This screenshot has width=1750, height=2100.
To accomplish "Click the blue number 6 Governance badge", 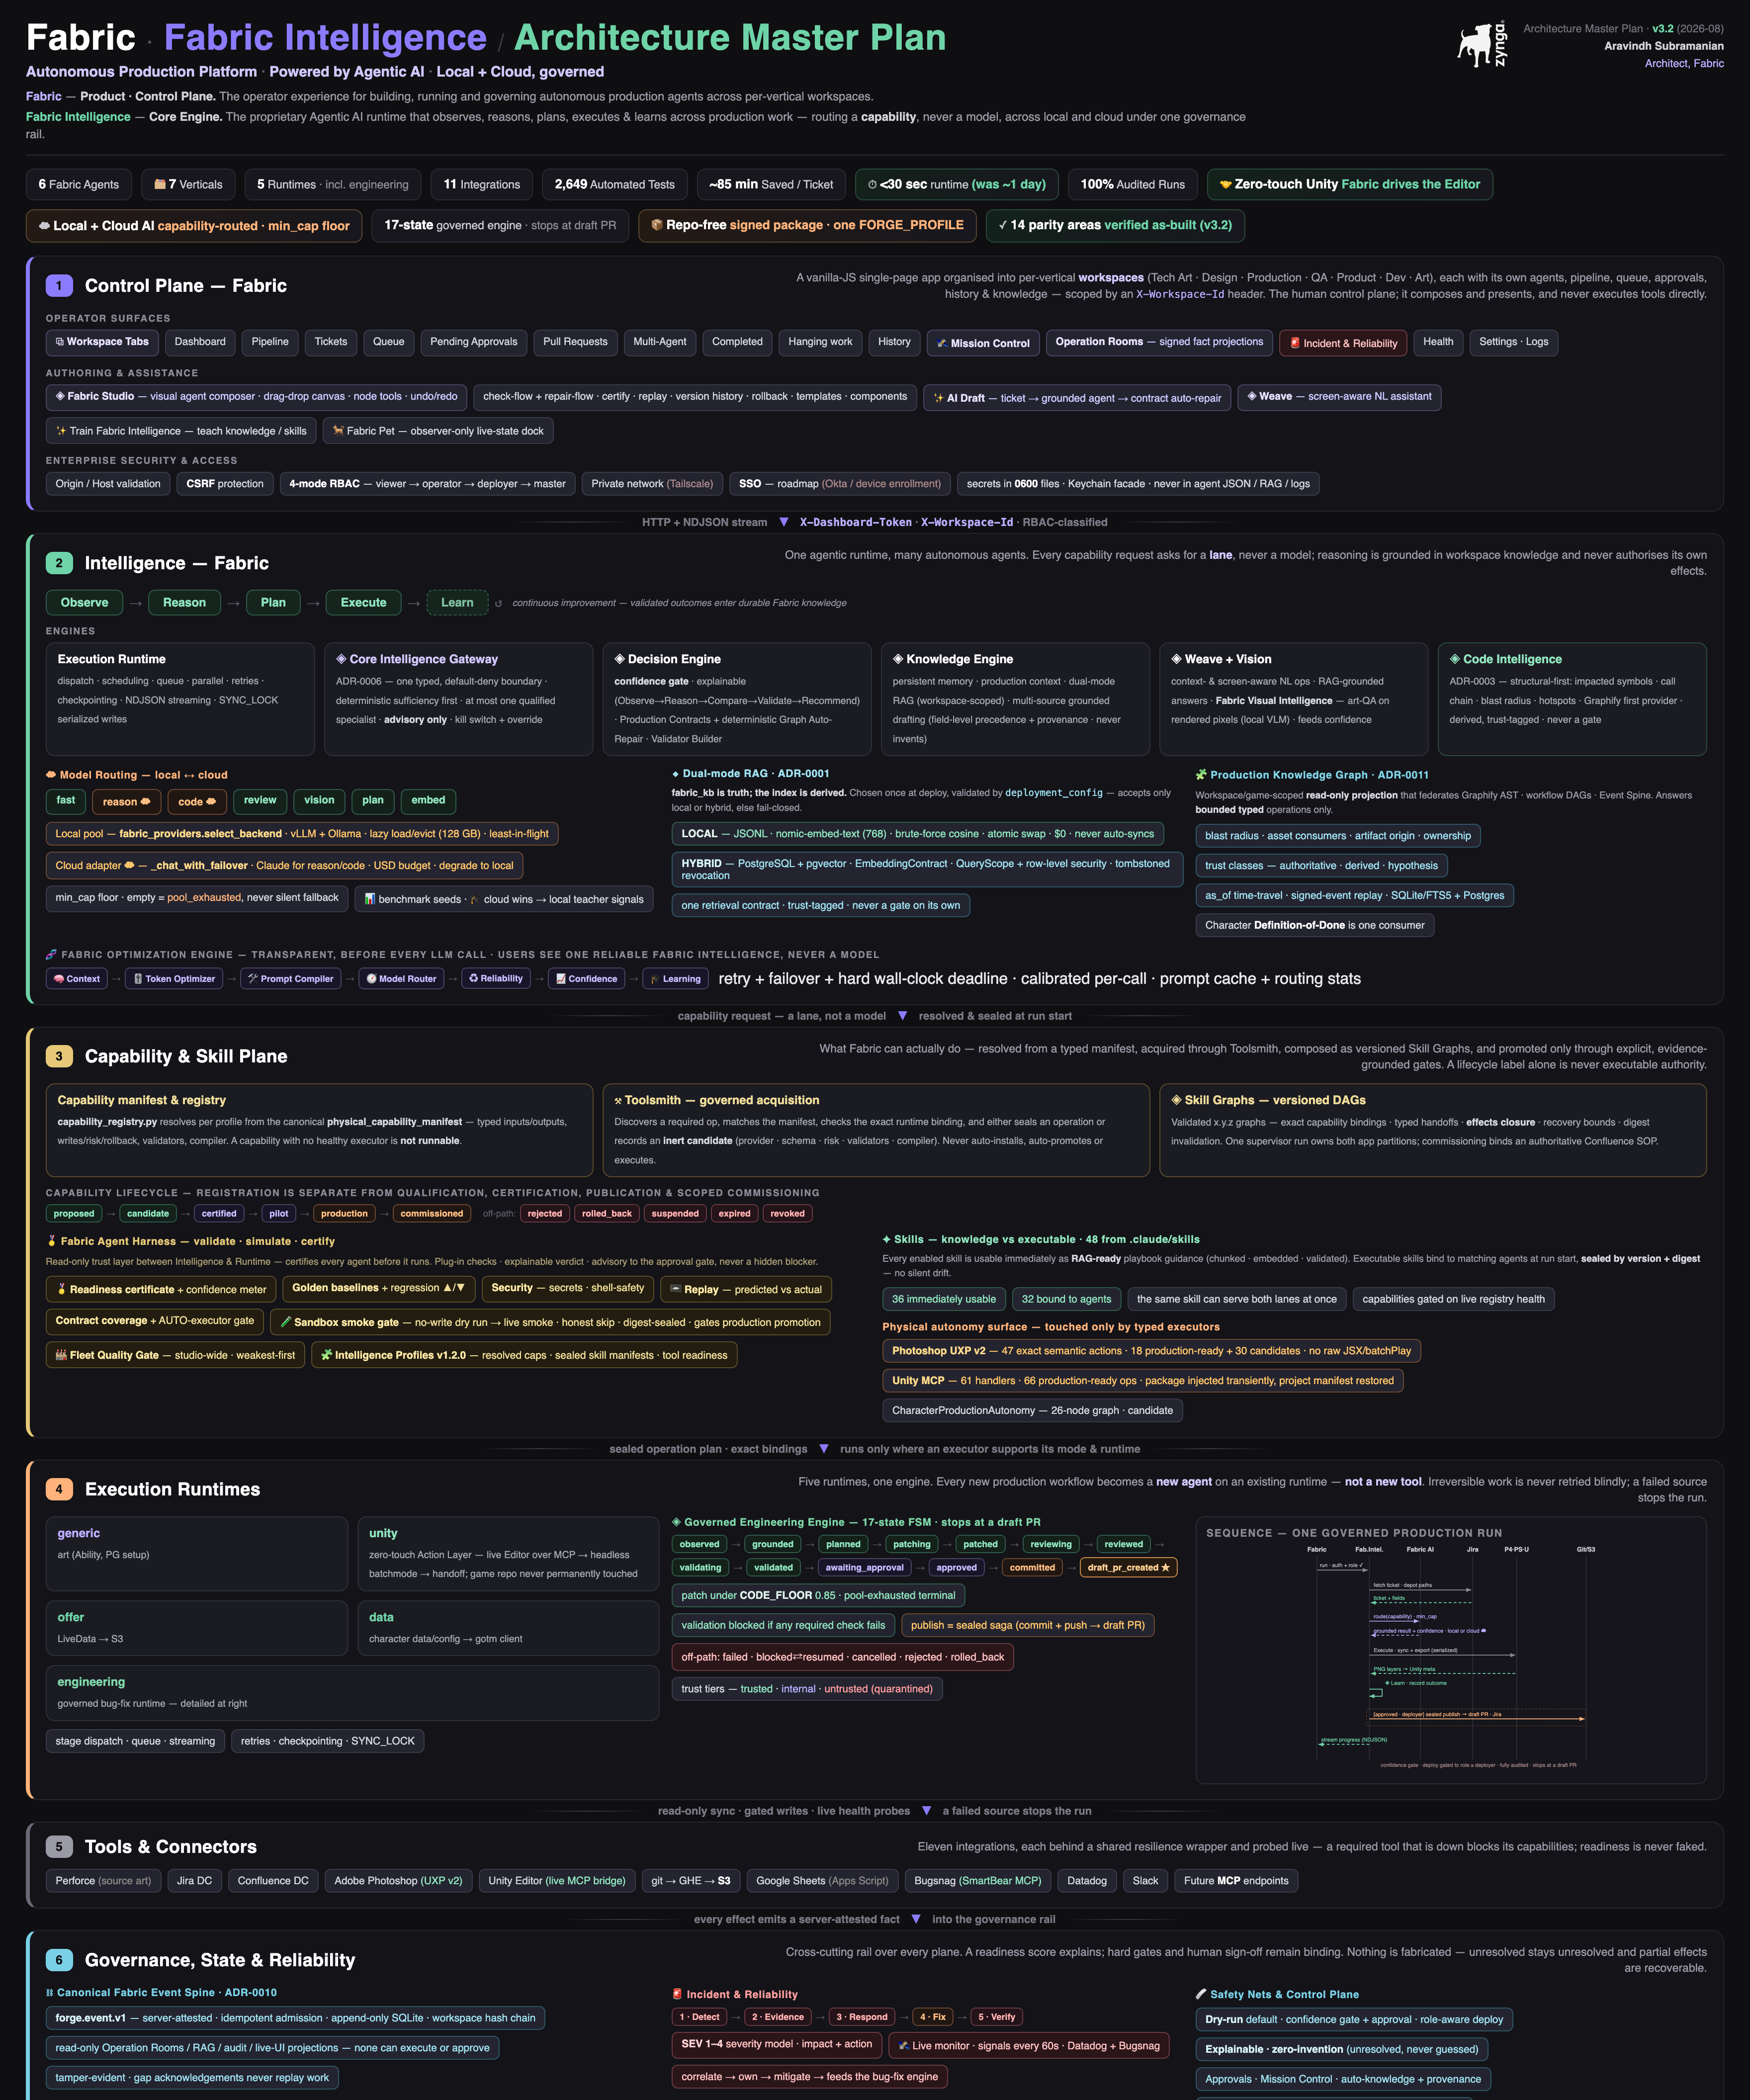I will (59, 1960).
